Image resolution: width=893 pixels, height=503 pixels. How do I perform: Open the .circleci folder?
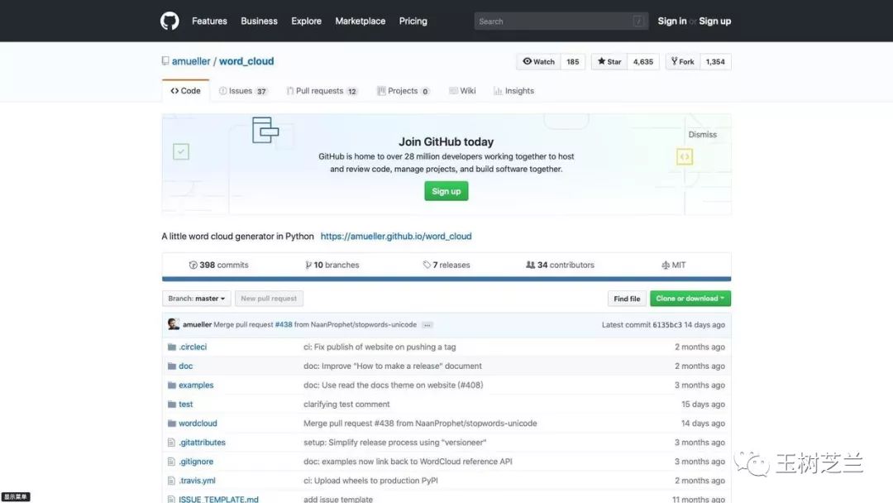pos(193,347)
